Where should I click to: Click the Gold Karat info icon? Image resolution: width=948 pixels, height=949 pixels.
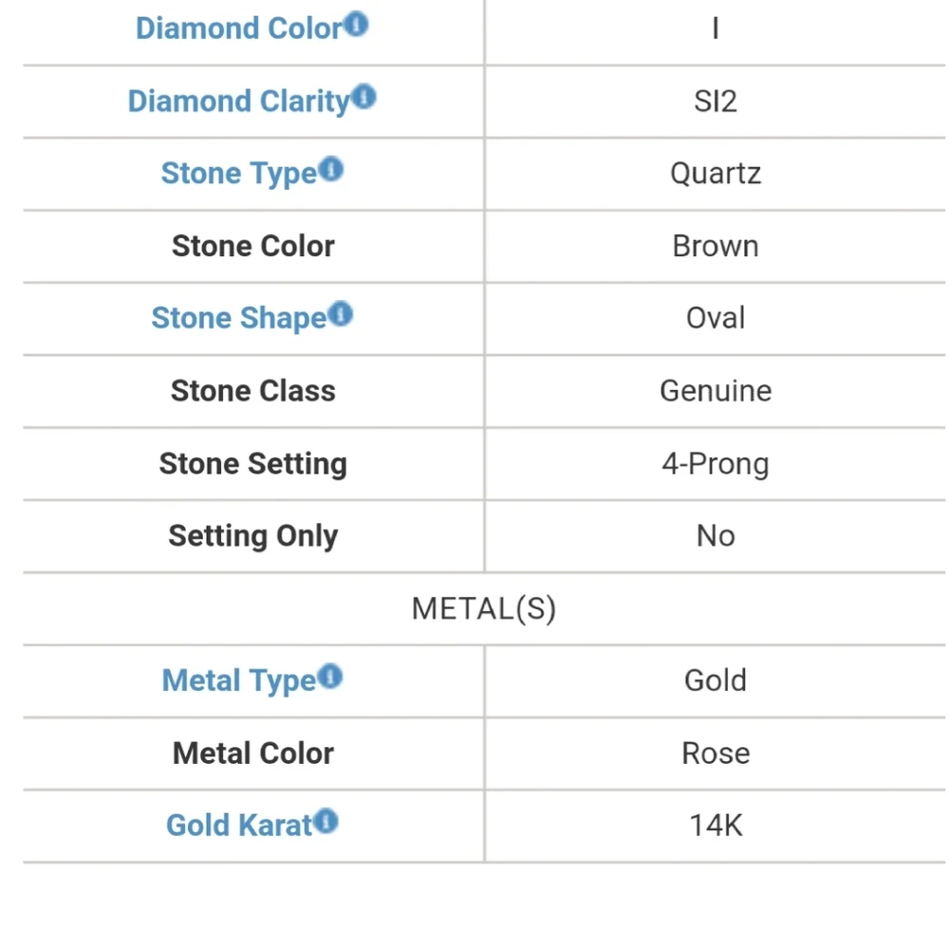click(x=325, y=821)
